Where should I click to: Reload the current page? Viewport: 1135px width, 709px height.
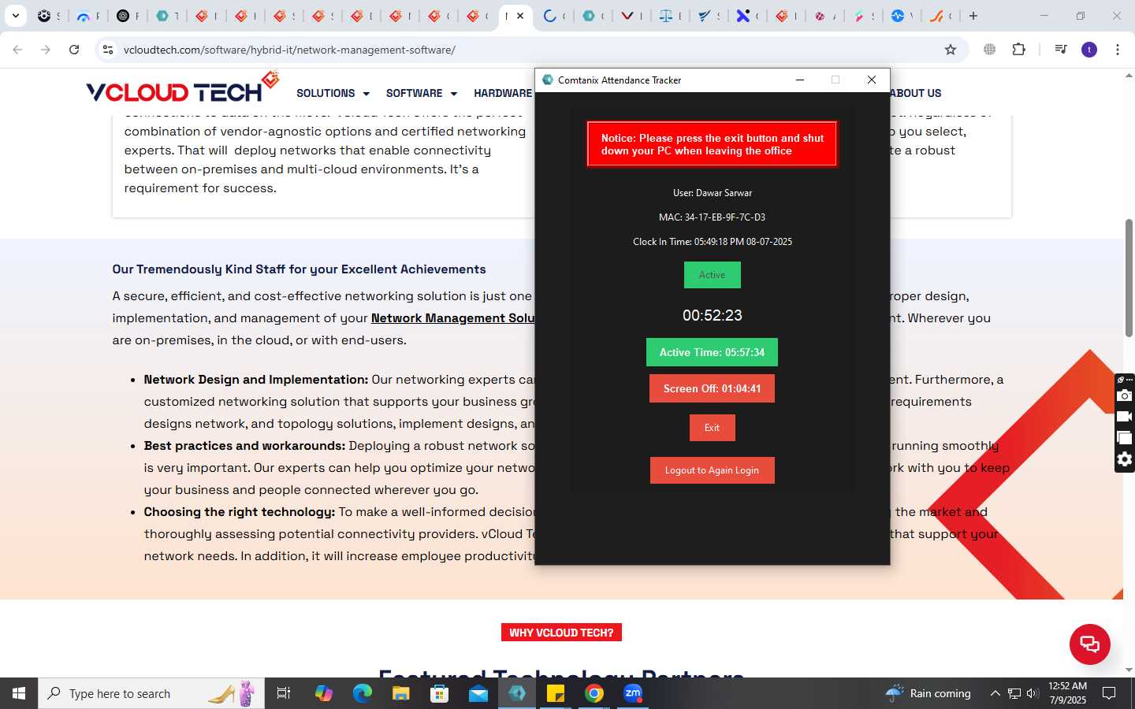coord(74,50)
